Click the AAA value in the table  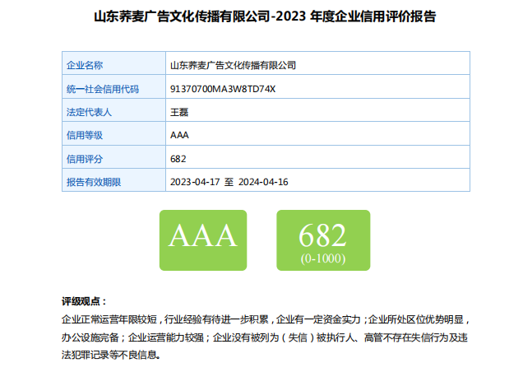point(179,135)
